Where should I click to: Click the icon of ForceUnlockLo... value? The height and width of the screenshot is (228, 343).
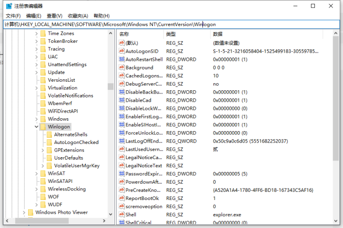click(121, 133)
